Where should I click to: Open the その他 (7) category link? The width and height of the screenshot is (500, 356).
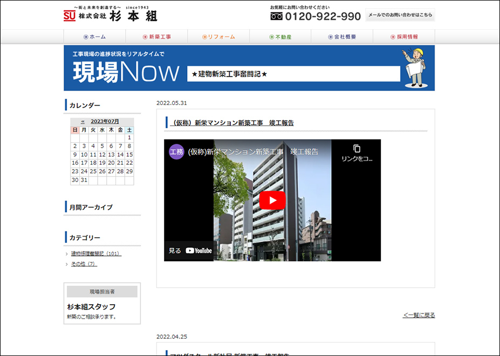(x=84, y=264)
